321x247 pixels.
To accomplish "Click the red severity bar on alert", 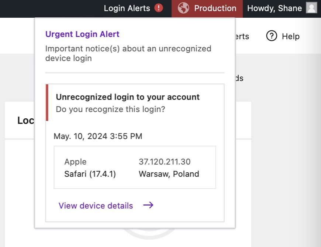I will pos(47,102).
